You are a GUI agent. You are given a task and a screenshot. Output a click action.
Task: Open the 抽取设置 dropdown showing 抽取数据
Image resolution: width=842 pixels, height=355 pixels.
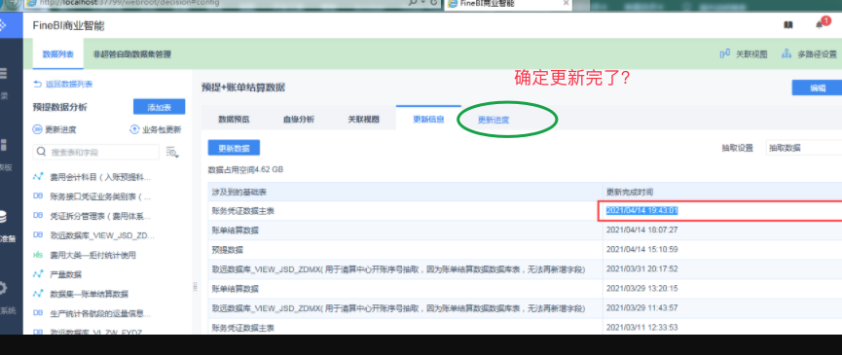click(x=803, y=148)
